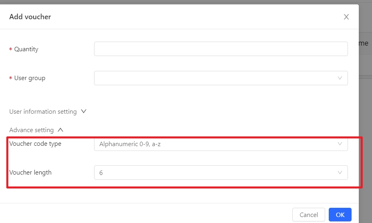This screenshot has height=223, width=372.
Task: Click into the Quantity input field
Action: pyautogui.click(x=221, y=49)
